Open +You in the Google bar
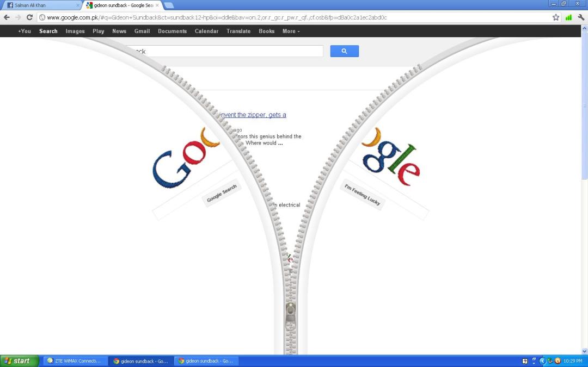Image resolution: width=588 pixels, height=367 pixels. (x=24, y=31)
